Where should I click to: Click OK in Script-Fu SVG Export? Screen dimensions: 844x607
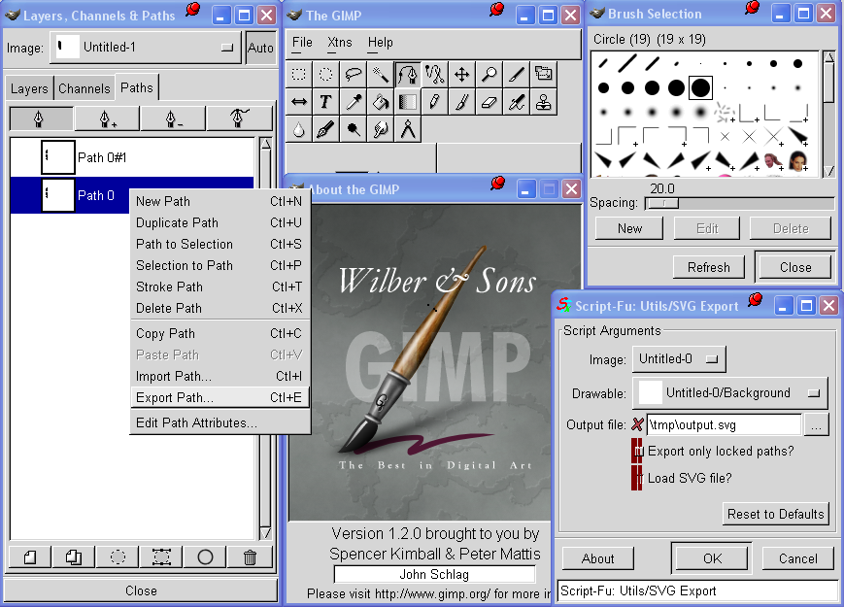712,558
